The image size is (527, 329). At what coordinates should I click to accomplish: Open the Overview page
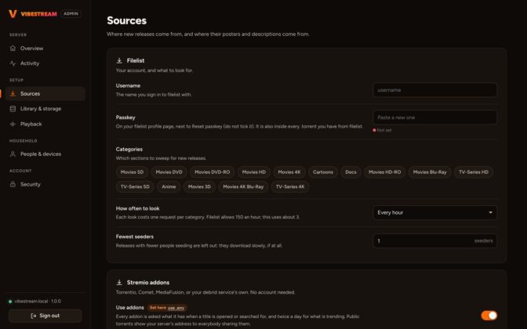45,49
